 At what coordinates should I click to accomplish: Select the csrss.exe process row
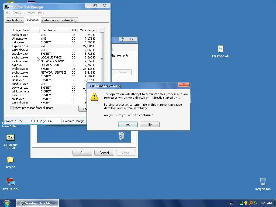coord(49,95)
